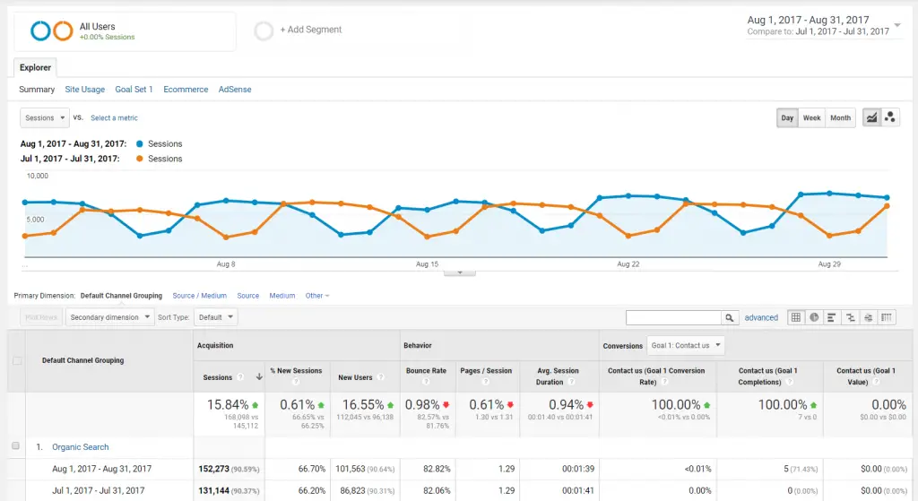The height and width of the screenshot is (501, 918).
Task: Click the 15.84% sessions change summary
Action: click(228, 404)
